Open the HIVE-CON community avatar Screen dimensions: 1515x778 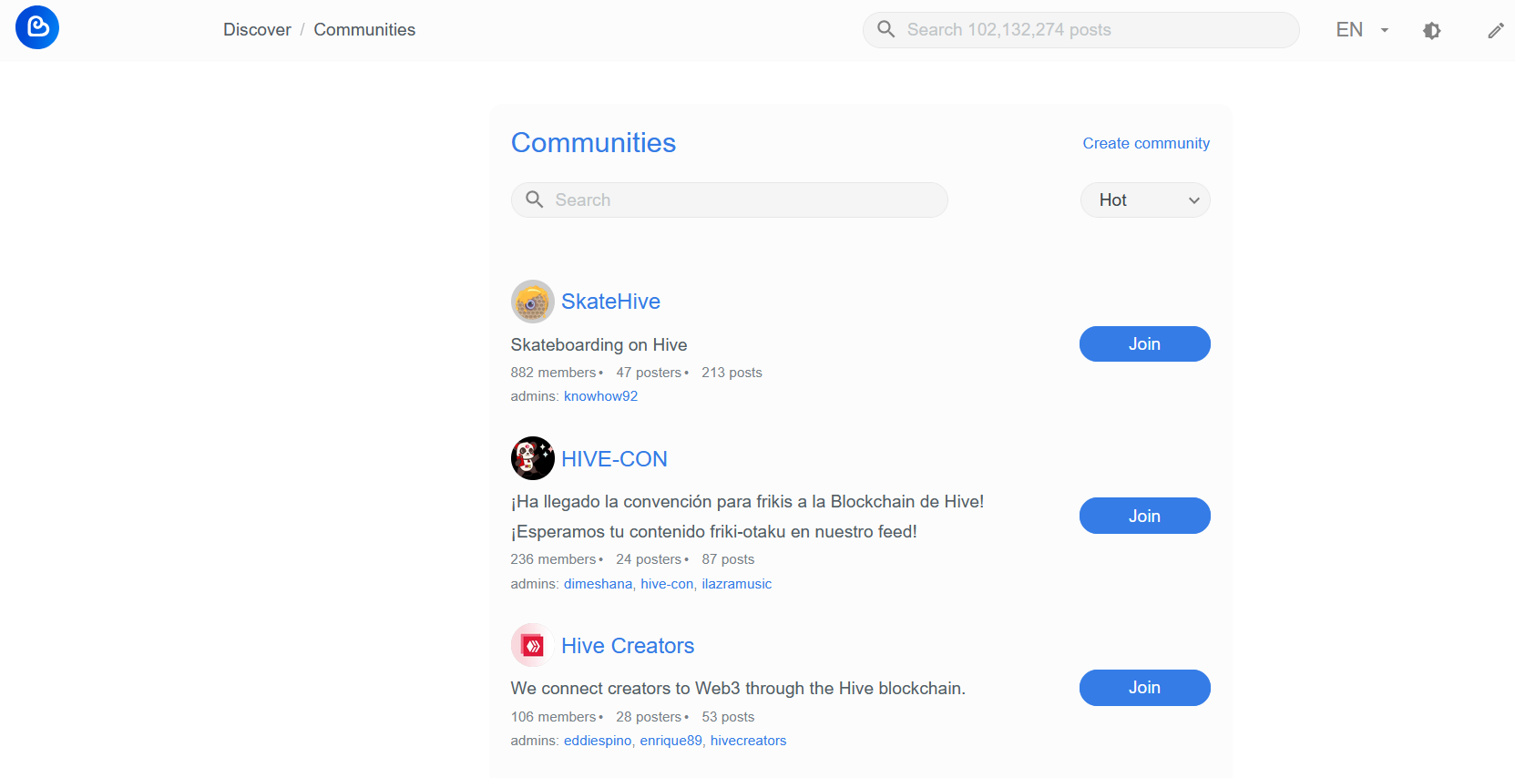(x=533, y=458)
